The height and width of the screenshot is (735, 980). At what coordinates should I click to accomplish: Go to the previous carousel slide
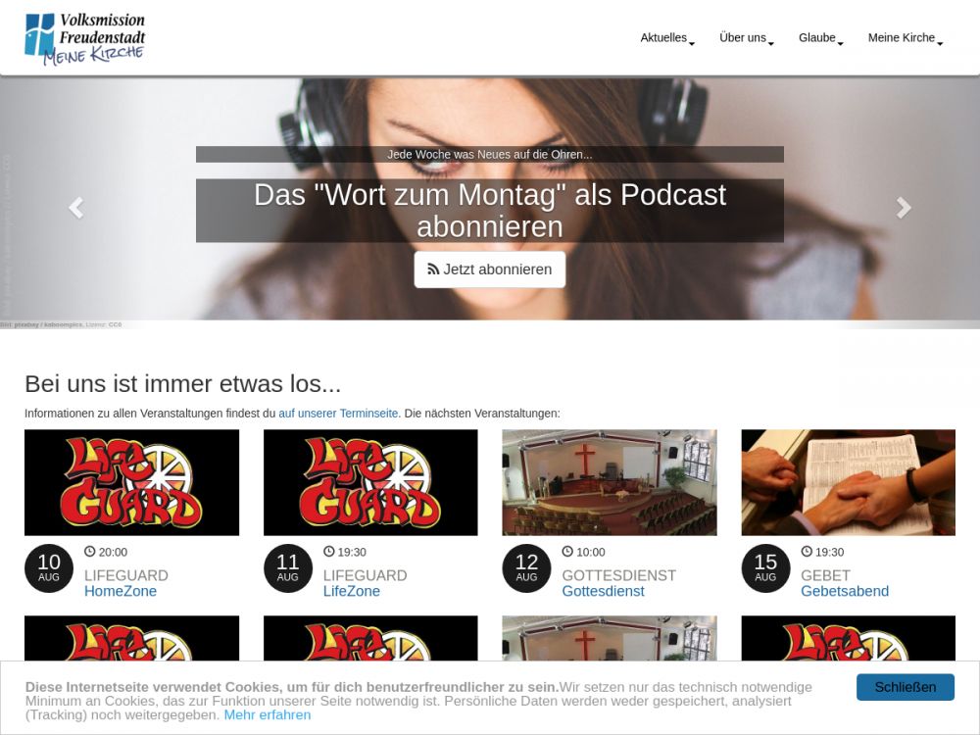click(75, 207)
